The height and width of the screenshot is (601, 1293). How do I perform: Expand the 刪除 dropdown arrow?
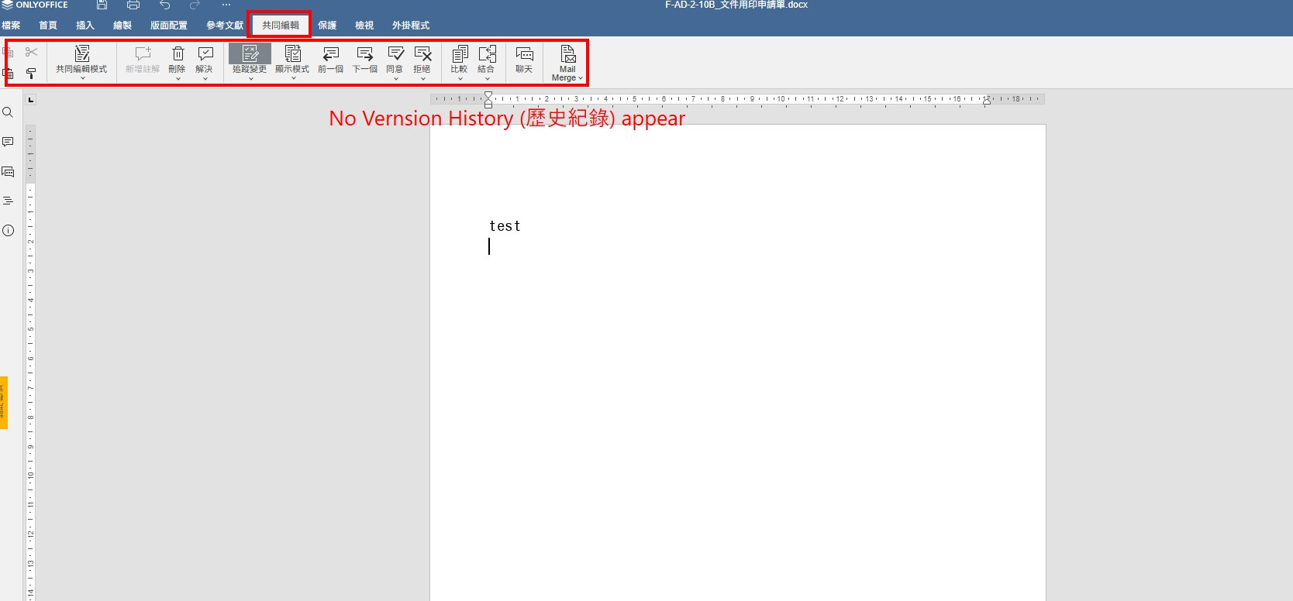[178, 78]
